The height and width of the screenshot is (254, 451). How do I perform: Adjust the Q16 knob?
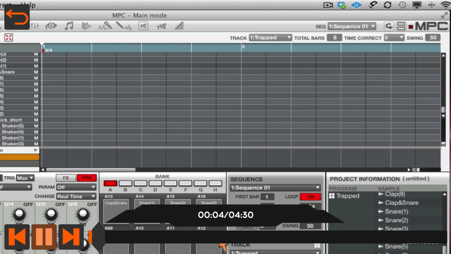click(83, 214)
